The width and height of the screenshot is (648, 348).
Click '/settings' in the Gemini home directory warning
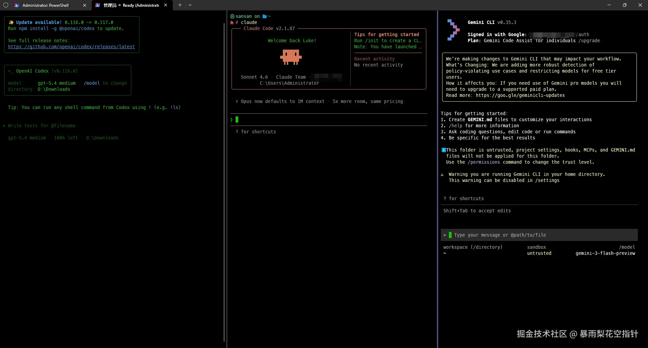[x=547, y=180]
